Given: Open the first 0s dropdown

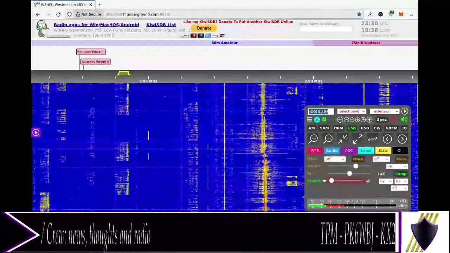Looking at the screenshot, I should 386,181.
